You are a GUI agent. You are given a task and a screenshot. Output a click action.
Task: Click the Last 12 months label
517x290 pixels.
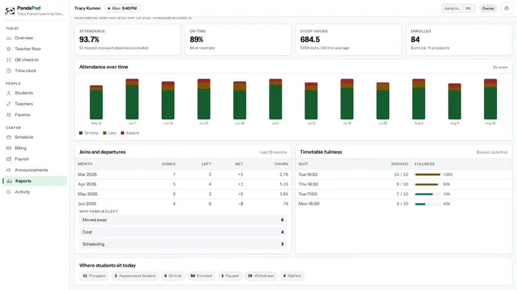pos(273,153)
